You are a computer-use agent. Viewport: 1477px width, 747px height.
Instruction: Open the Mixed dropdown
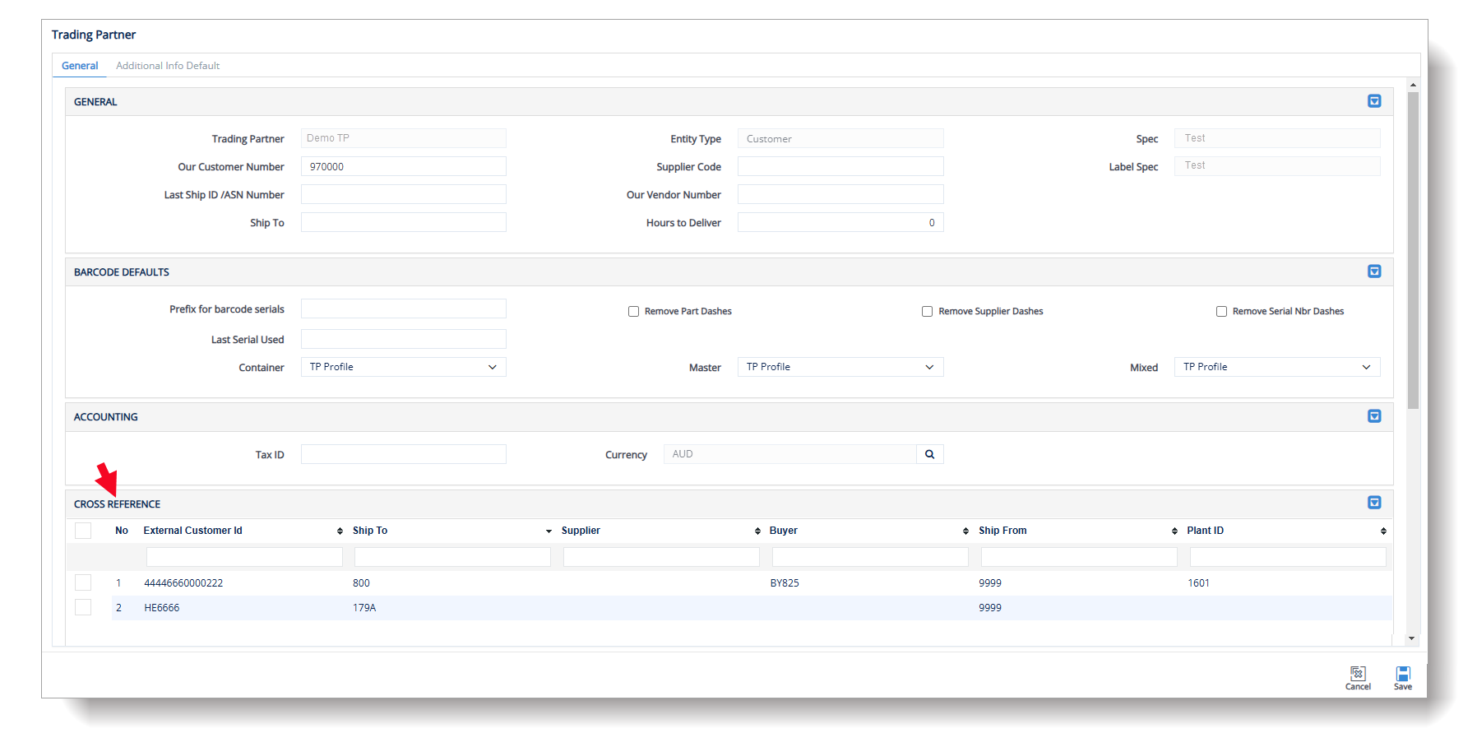[x=1277, y=367]
